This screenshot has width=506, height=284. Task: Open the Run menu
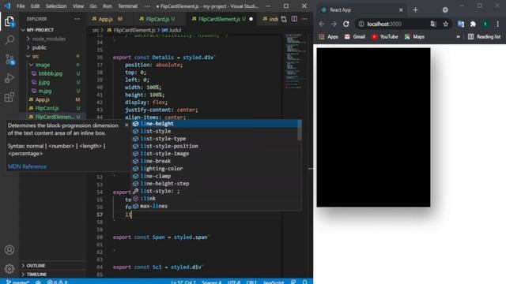(108, 6)
